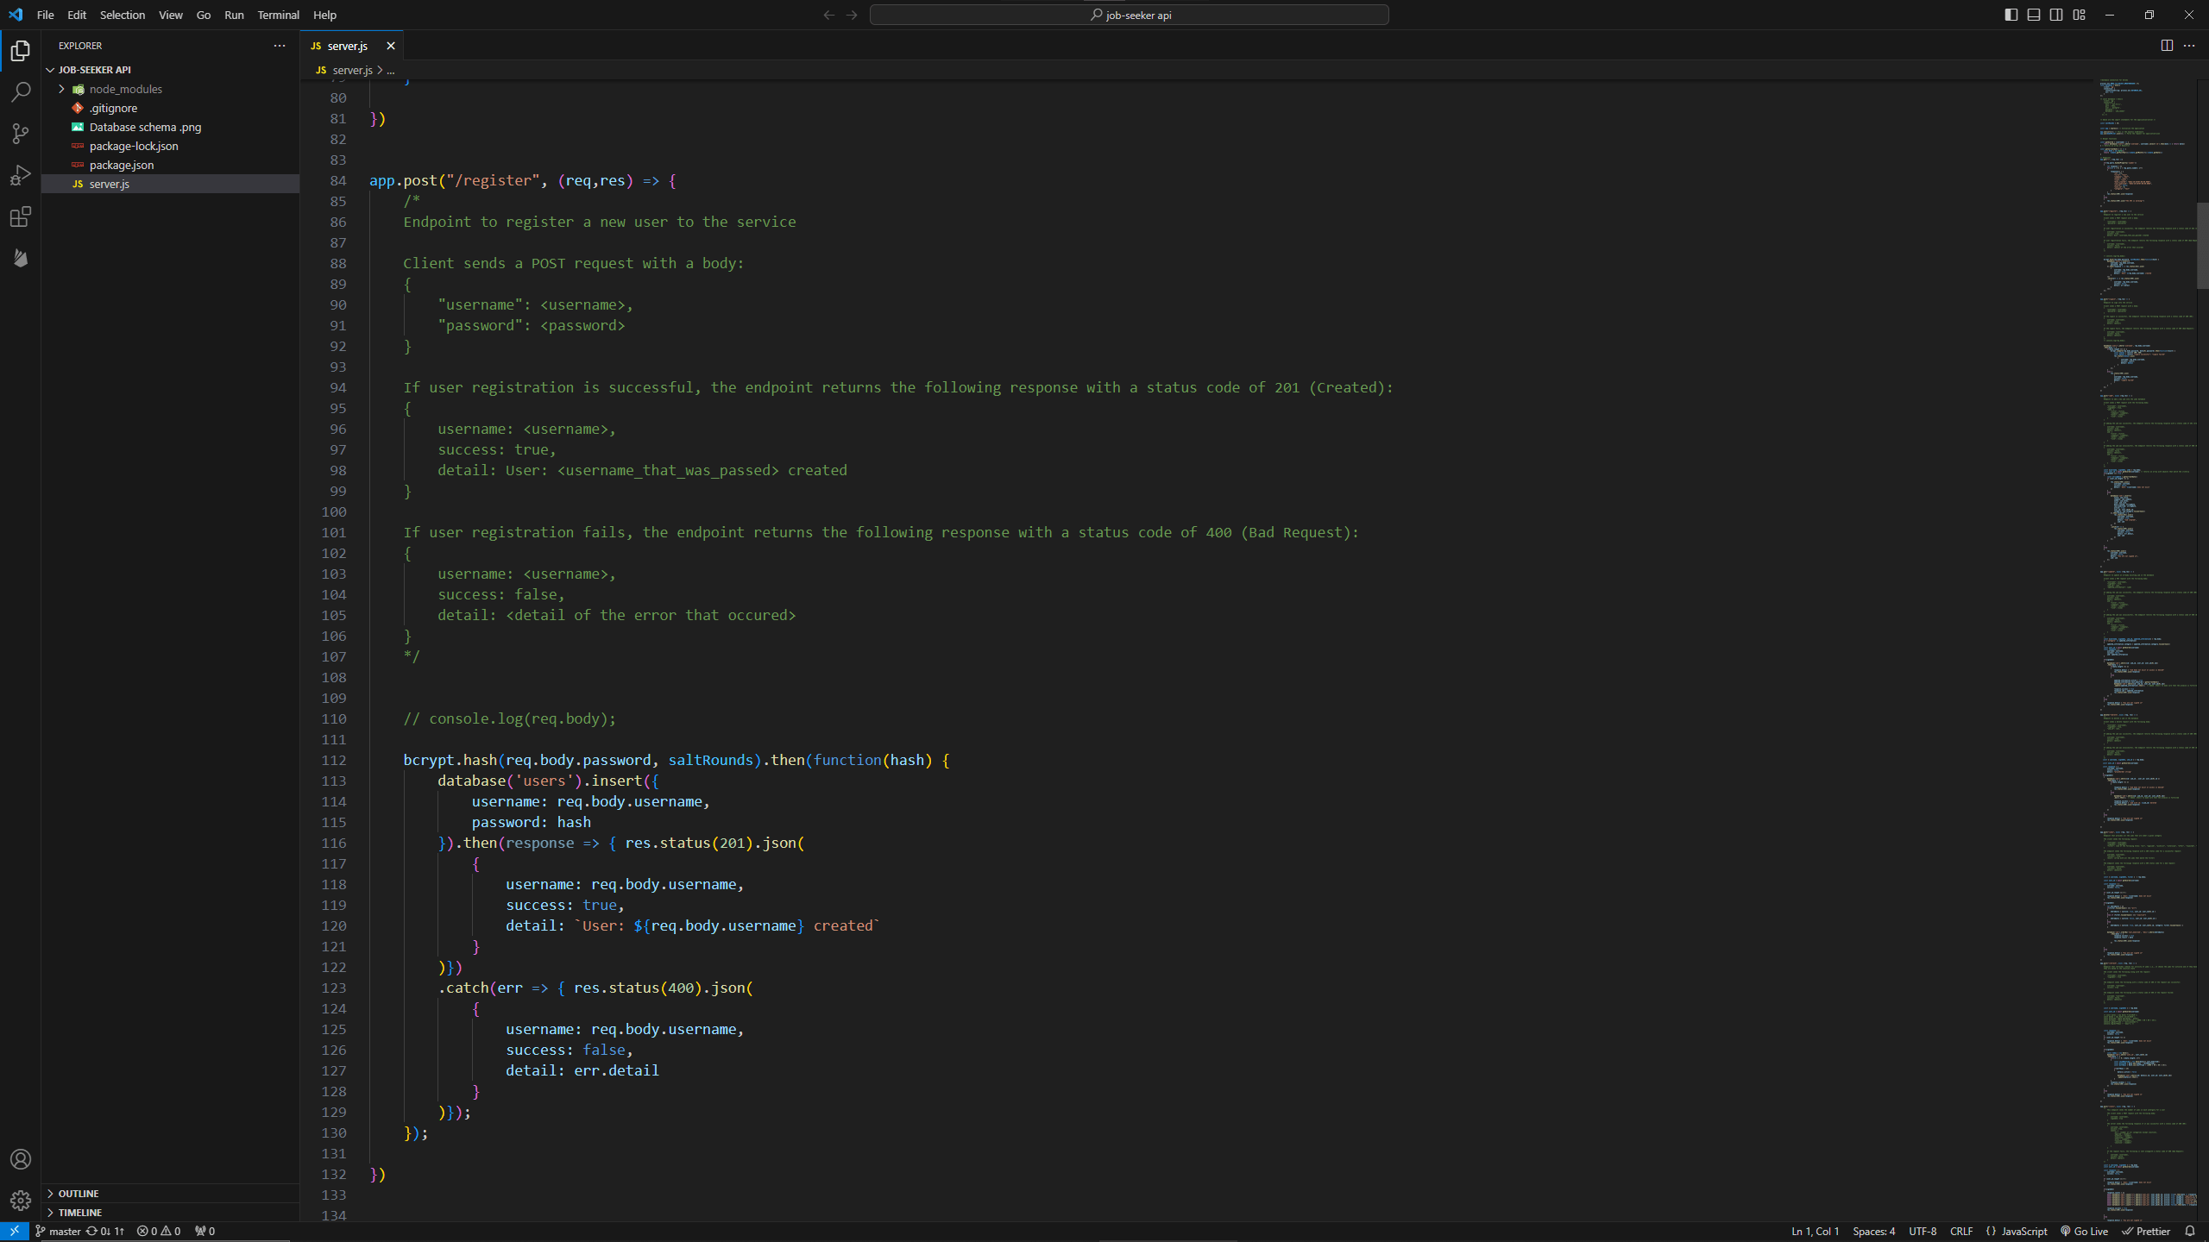Click the notifications bell in status bar
Viewport: 2209px width, 1242px height.
(x=2190, y=1231)
